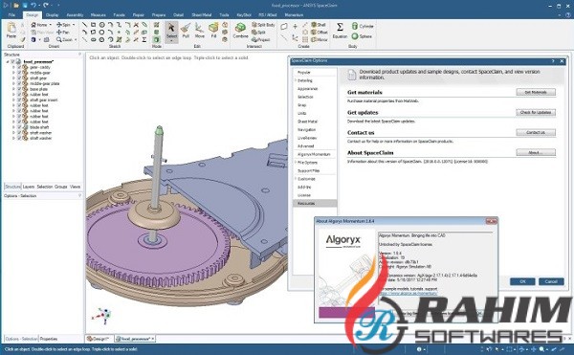Switch to the Assembly ribbon tab
This screenshot has width=574, height=355.
pyautogui.click(x=75, y=15)
